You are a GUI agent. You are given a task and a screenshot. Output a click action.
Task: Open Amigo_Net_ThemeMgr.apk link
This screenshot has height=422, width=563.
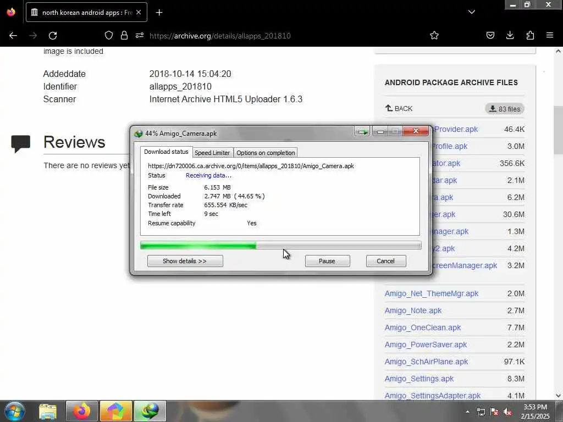pyautogui.click(x=432, y=293)
